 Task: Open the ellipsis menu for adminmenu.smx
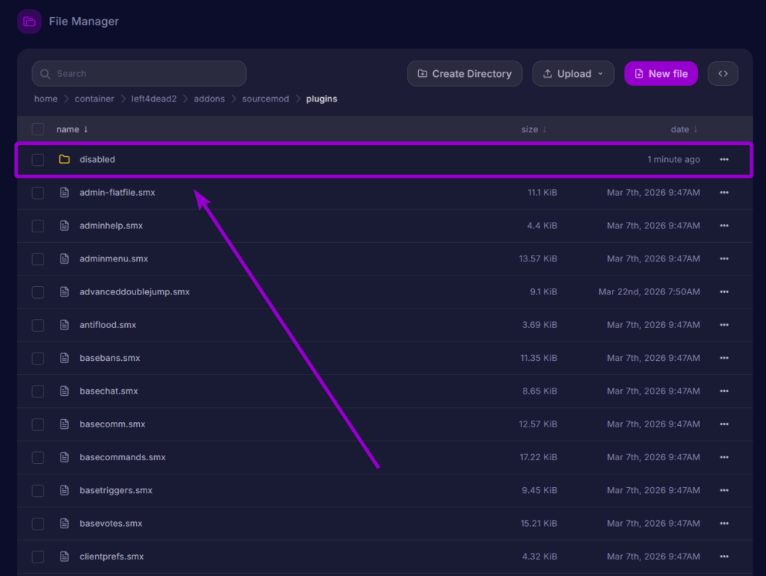point(723,258)
